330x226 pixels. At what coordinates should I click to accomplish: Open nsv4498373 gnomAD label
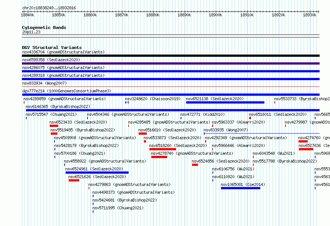(133, 192)
